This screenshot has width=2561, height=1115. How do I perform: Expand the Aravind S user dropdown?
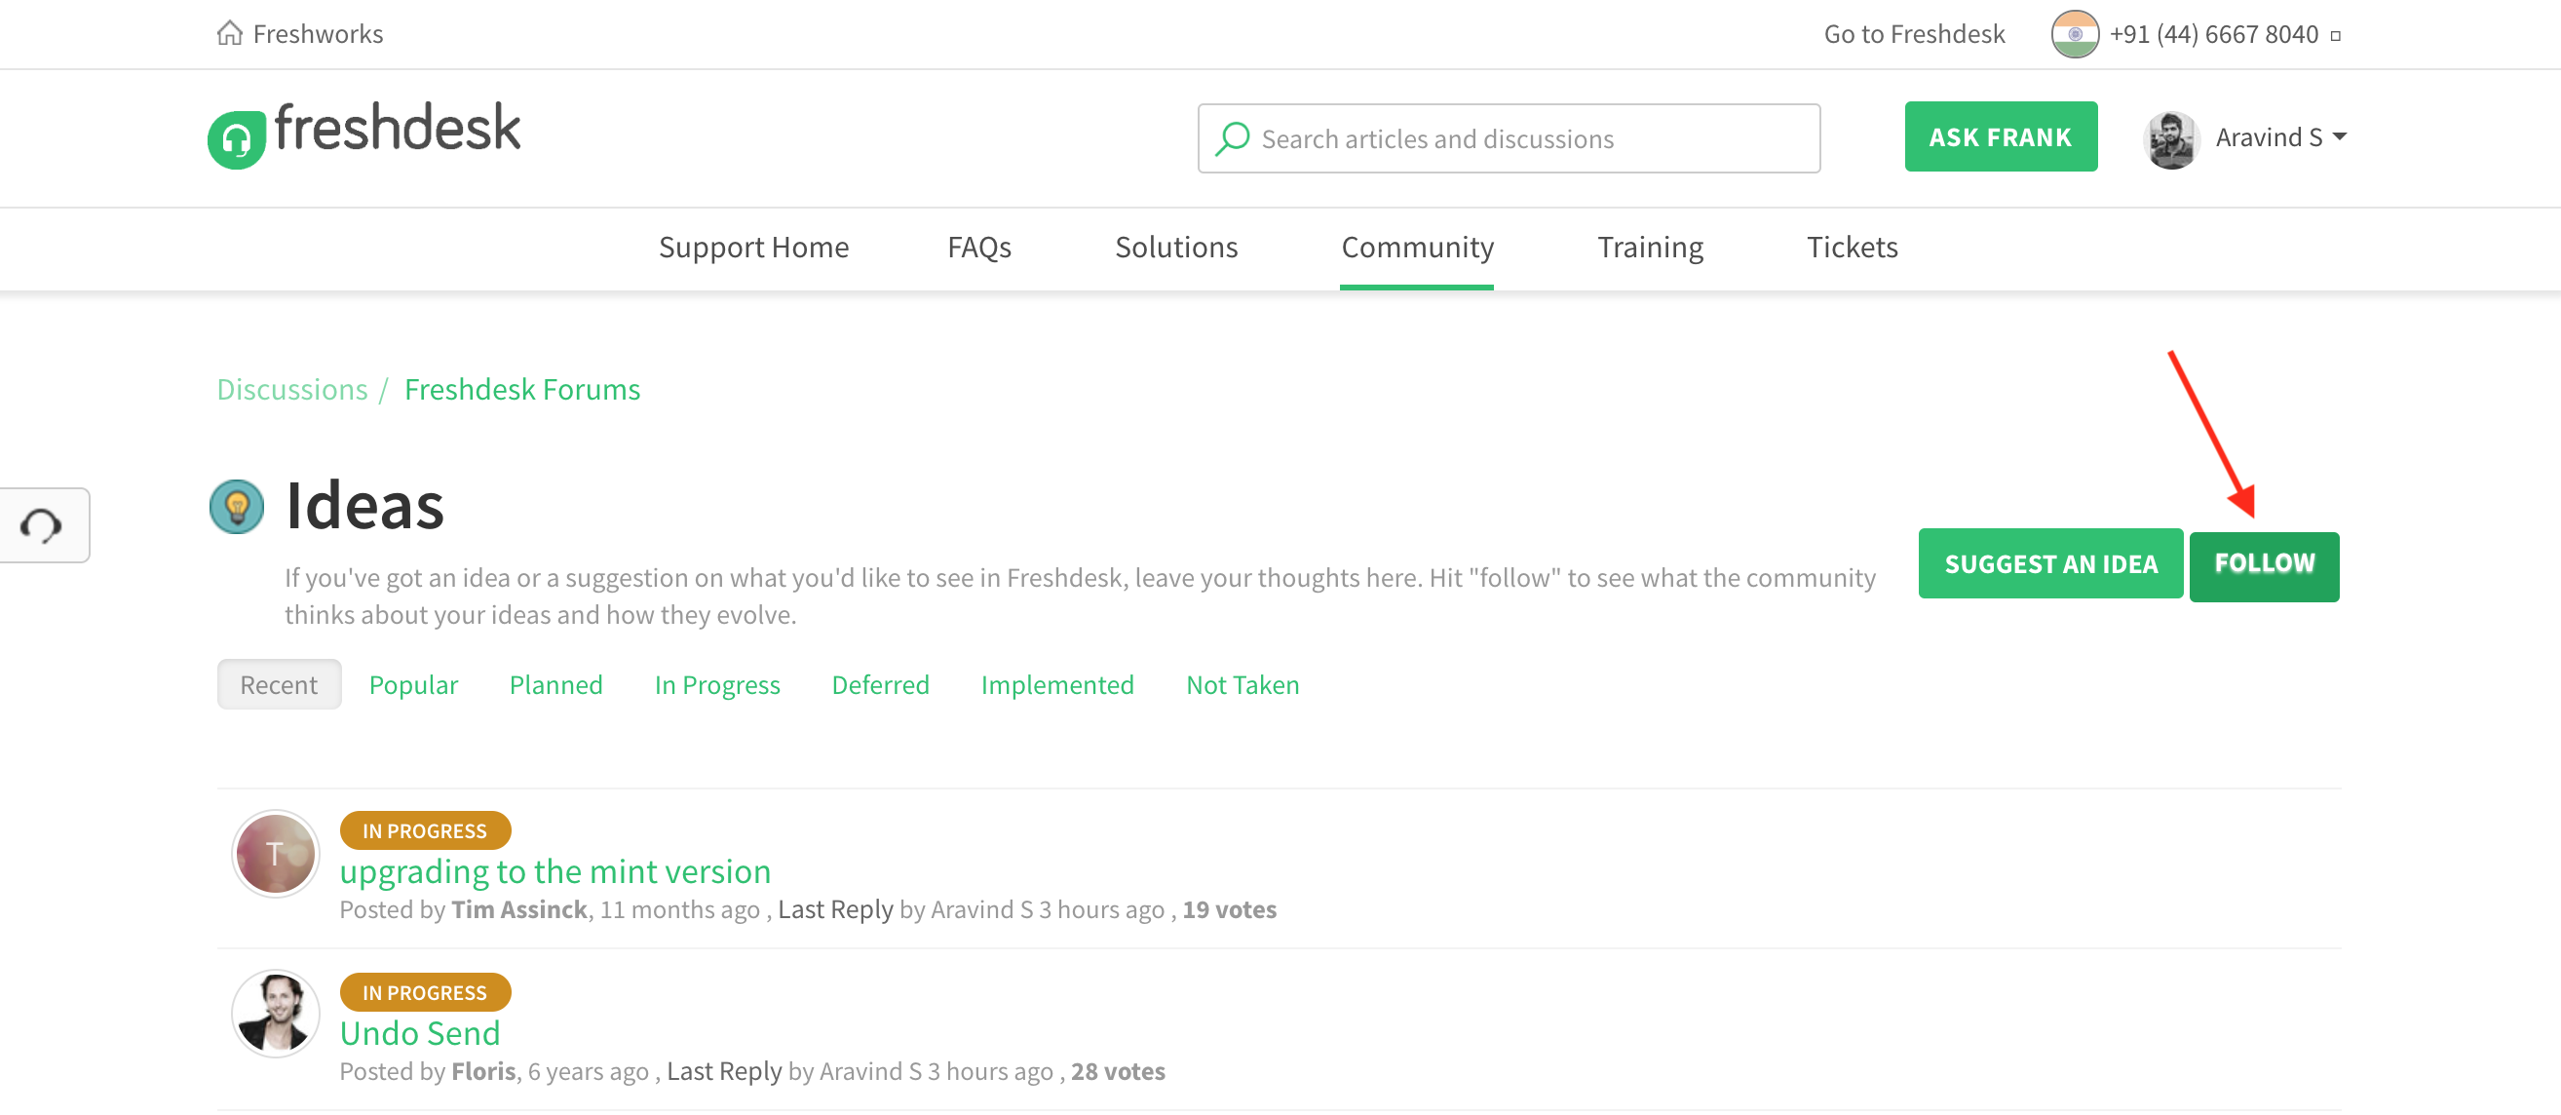[x=2339, y=136]
